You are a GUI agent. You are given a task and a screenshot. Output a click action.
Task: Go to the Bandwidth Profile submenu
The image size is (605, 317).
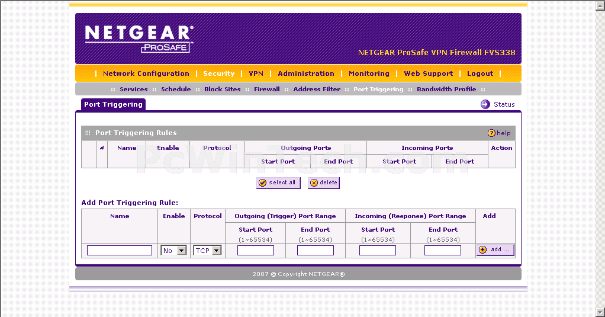tap(446, 89)
